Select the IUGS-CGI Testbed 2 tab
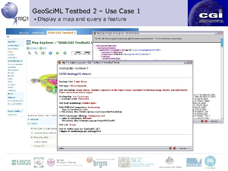The image size is (228, 171). coord(61,33)
